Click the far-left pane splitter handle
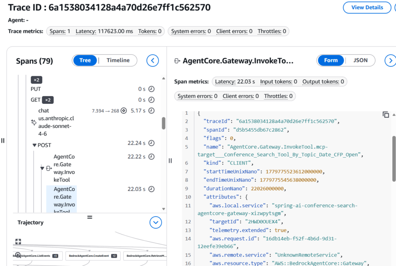Viewport: 396px width, 266px height. (x=3, y=141)
